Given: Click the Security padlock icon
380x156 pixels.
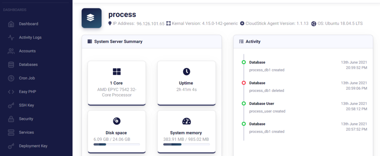Looking at the screenshot, I should pos(11,119).
